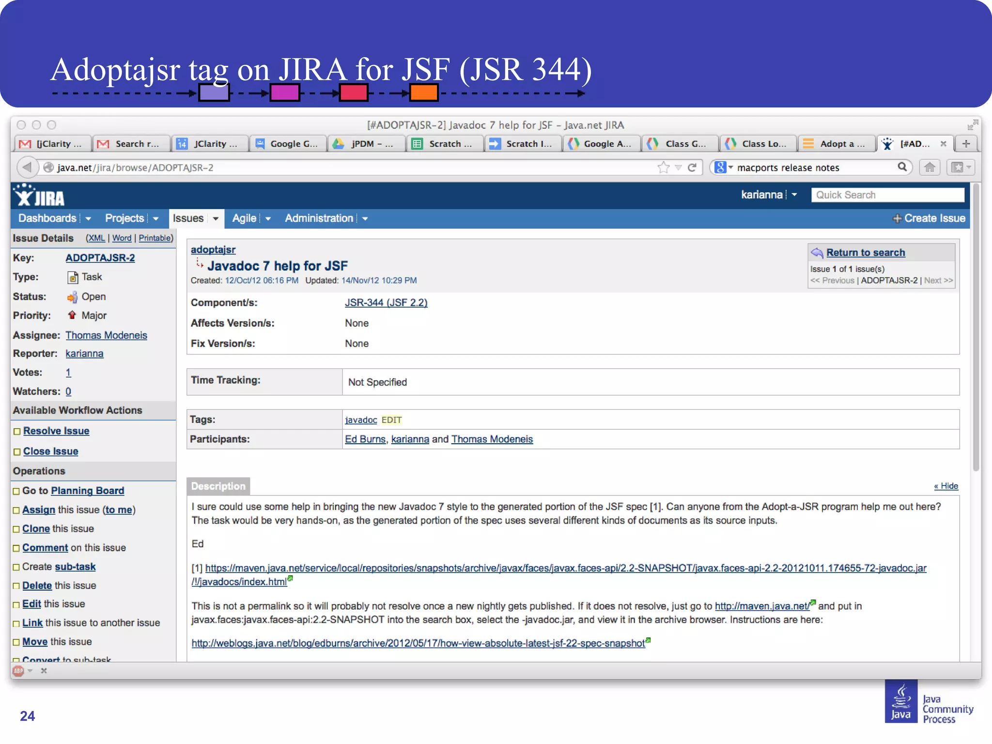This screenshot has width=992, height=744.
Task: Click the square beside Edit this issue
Action: (x=16, y=604)
